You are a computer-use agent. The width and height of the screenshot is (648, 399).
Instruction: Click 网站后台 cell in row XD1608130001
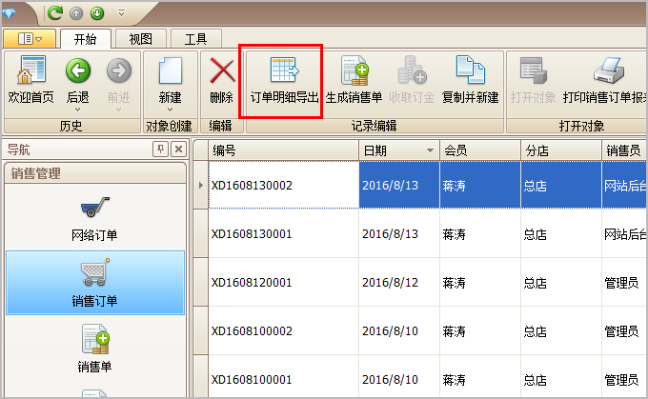point(625,234)
